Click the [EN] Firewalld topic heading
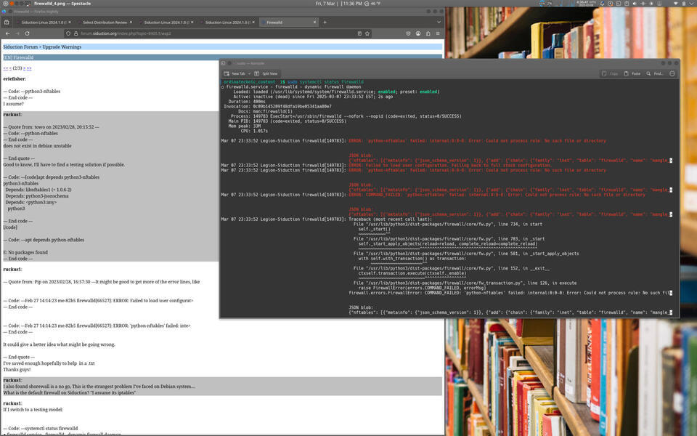The height and width of the screenshot is (436, 697). (x=18, y=57)
